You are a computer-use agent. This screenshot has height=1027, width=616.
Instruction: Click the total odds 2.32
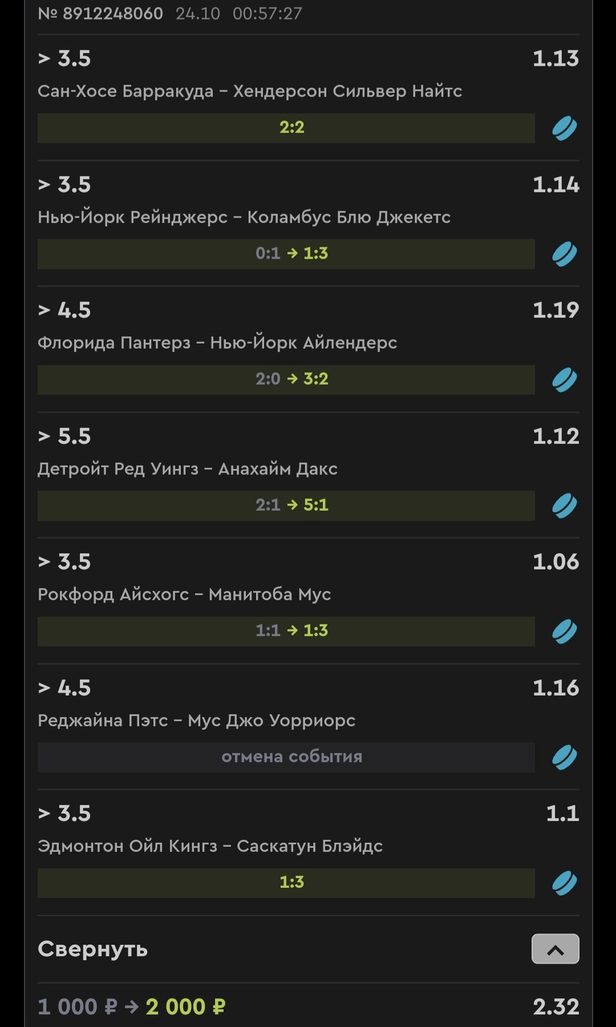(x=556, y=1007)
